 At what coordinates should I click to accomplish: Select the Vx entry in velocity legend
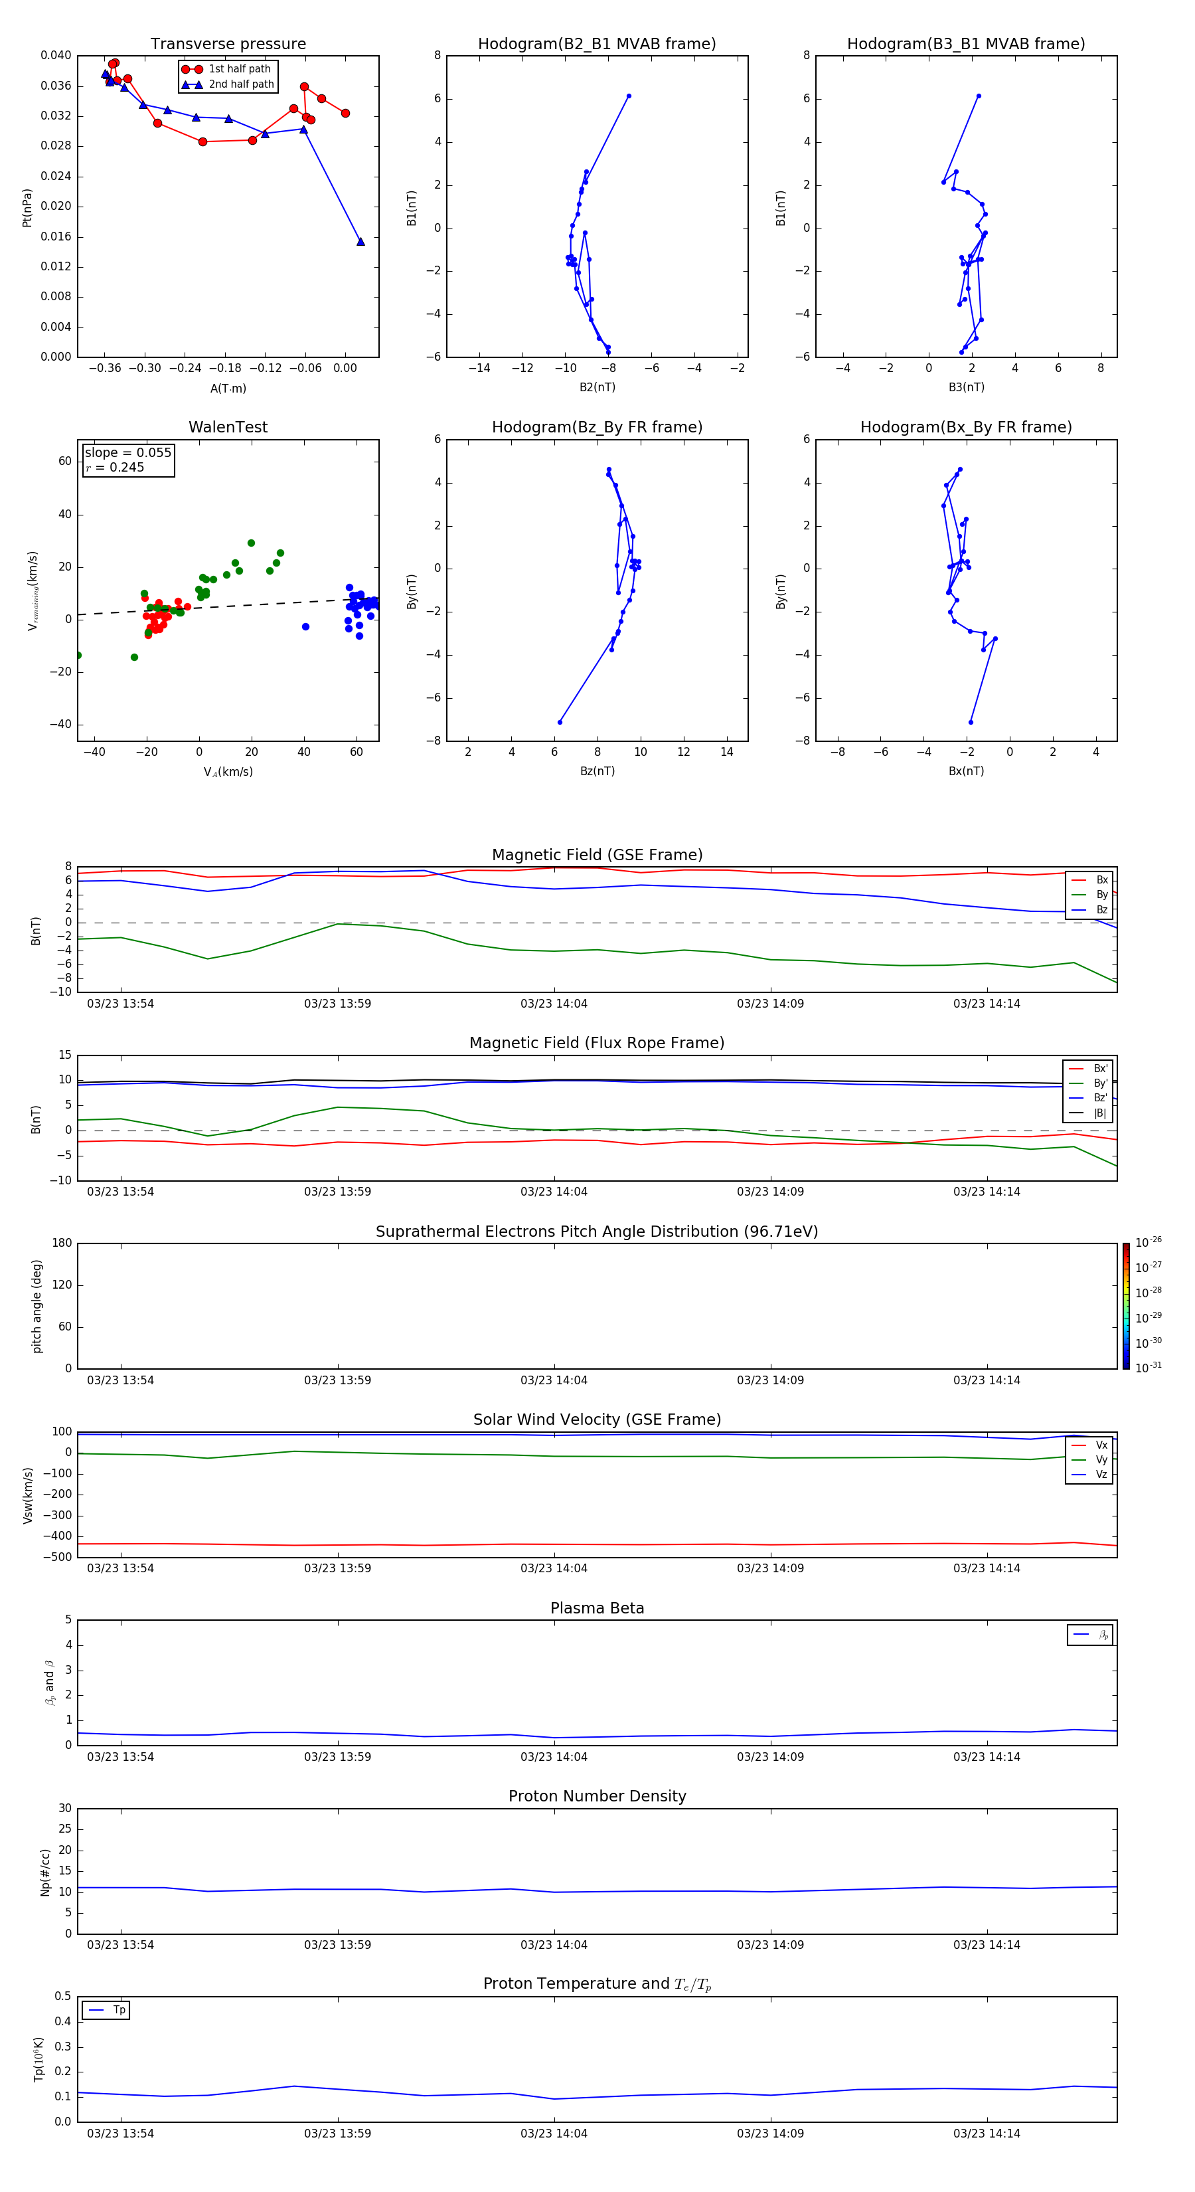[1089, 1445]
